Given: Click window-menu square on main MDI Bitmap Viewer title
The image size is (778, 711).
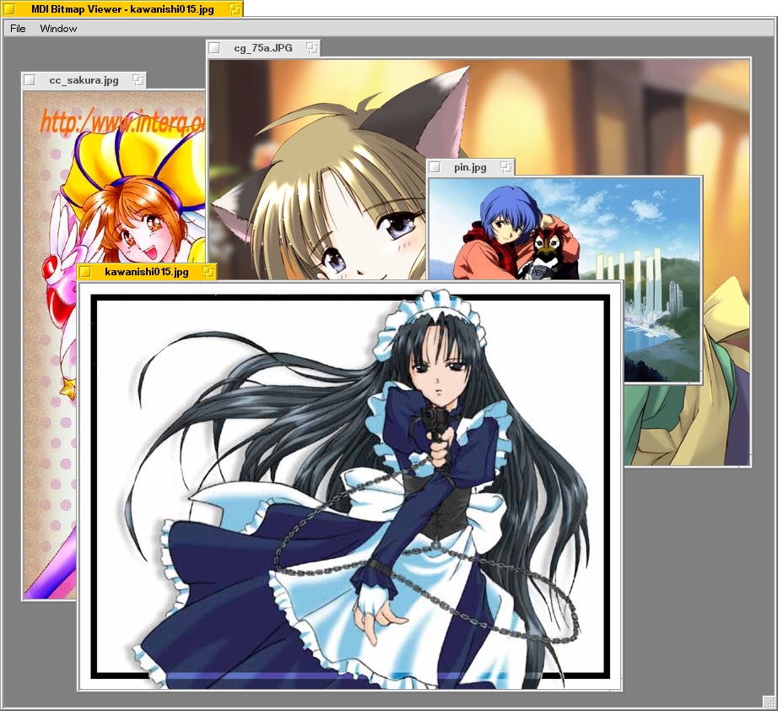Looking at the screenshot, I should pos(9,8).
